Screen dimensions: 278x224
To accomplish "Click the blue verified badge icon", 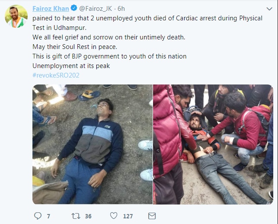I will click(74, 8).
